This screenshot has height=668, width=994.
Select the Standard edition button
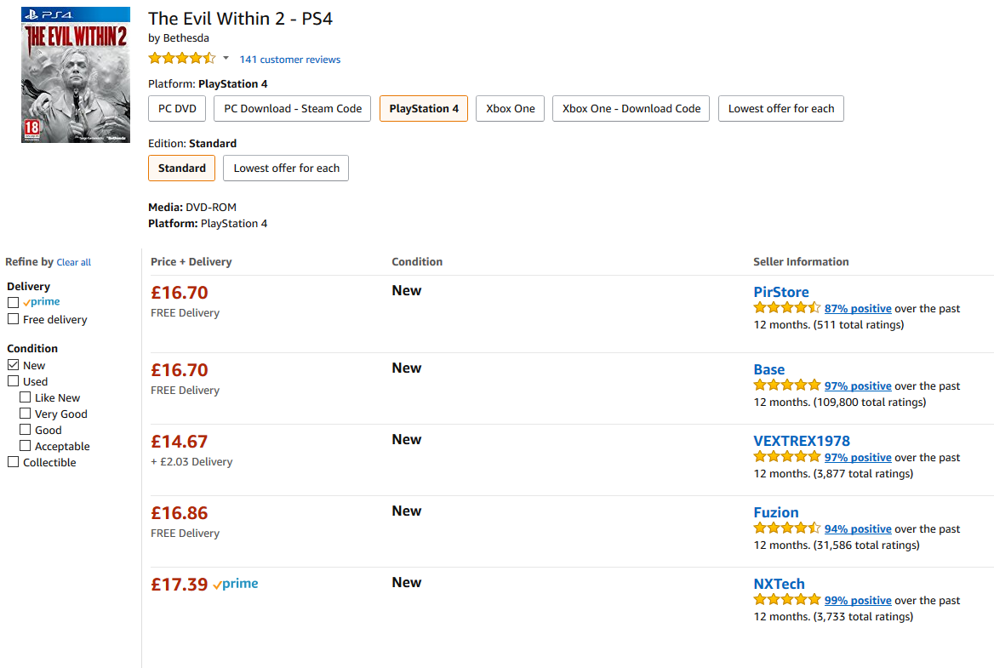pyautogui.click(x=182, y=168)
